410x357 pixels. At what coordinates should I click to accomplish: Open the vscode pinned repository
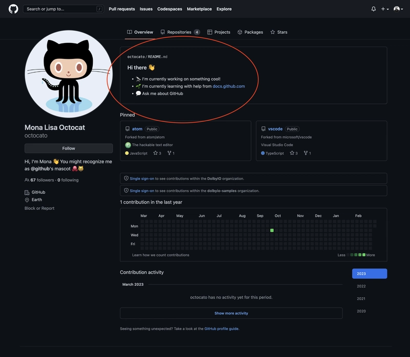[275, 129]
